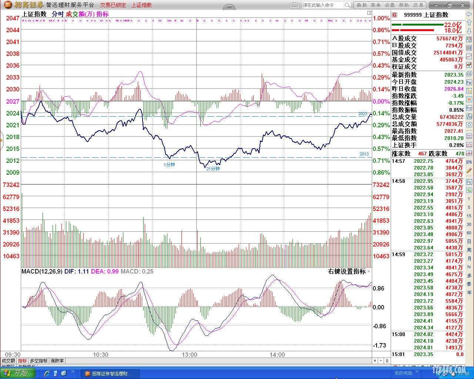
Task: Click the F12 trading shortcut icon
Action: click(x=469, y=108)
